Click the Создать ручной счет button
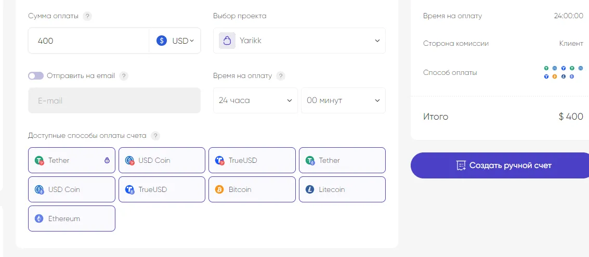 tap(500, 165)
